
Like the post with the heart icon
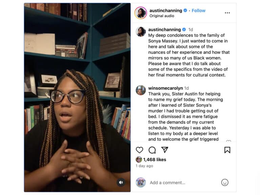[x=139, y=150]
